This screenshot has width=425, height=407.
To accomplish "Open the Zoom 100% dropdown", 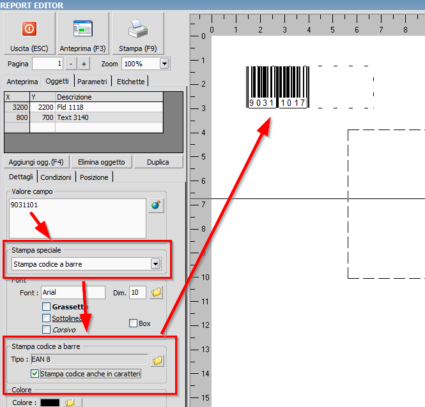I will (x=164, y=64).
